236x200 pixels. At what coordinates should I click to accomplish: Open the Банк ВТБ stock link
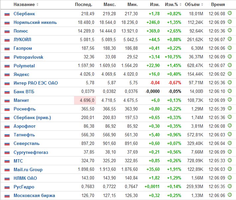click(24, 92)
